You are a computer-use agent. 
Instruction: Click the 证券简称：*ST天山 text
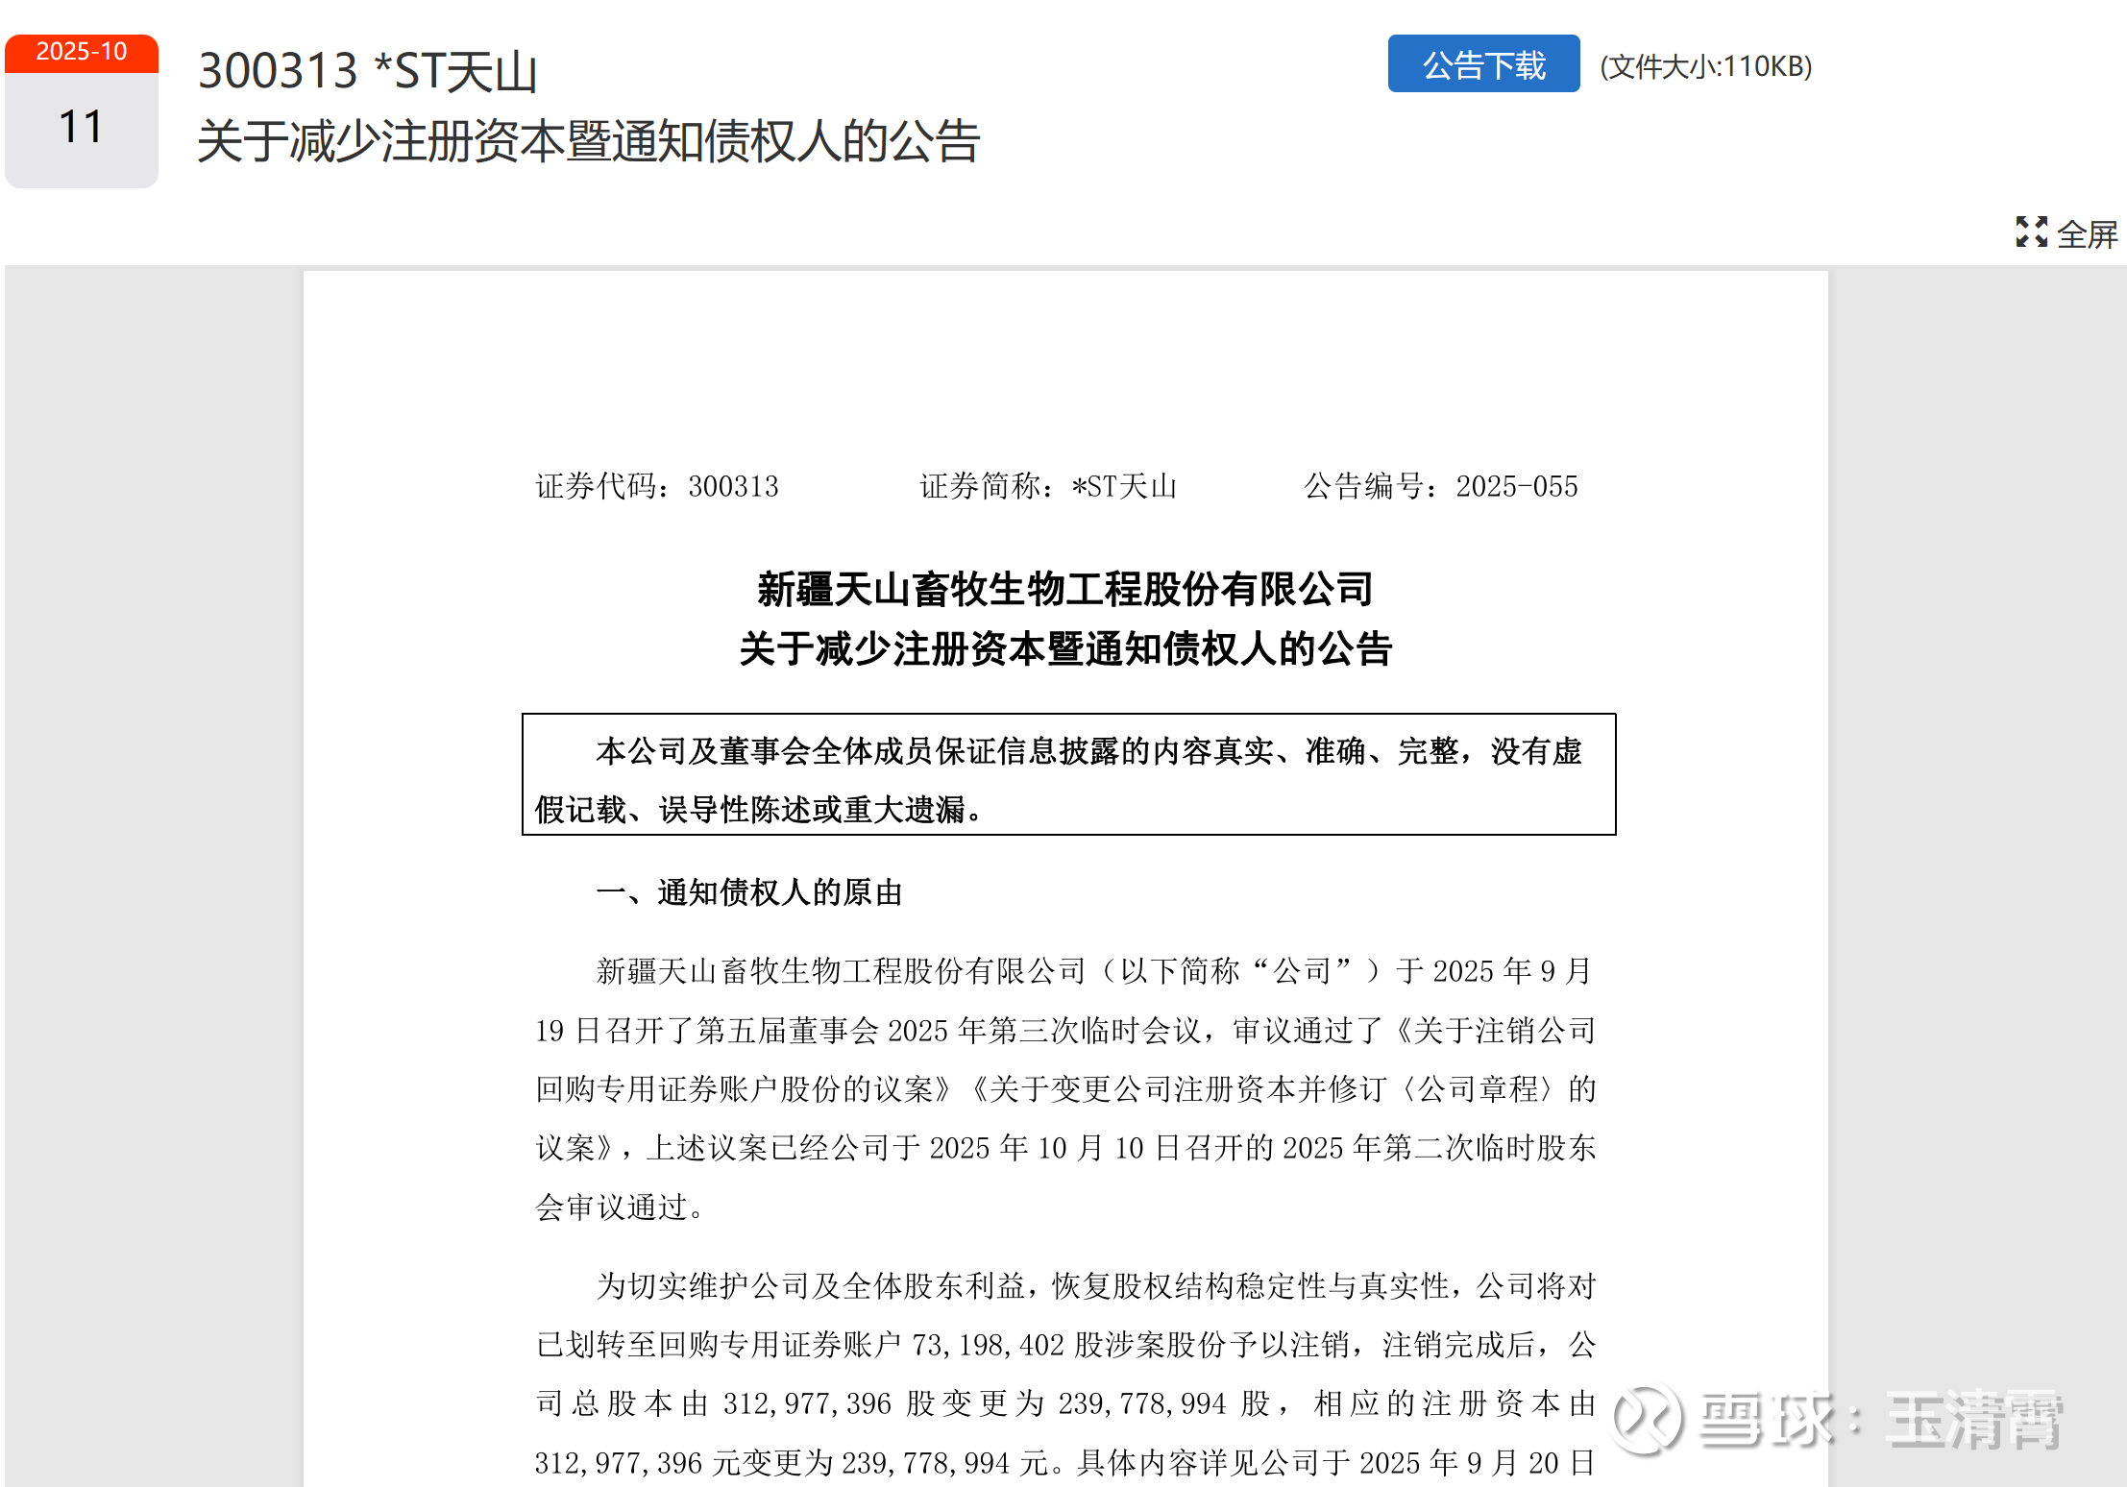click(1048, 486)
